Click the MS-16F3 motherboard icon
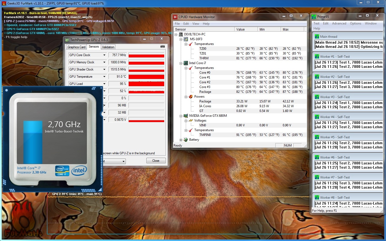This screenshot has width=386, height=241. 186,39
